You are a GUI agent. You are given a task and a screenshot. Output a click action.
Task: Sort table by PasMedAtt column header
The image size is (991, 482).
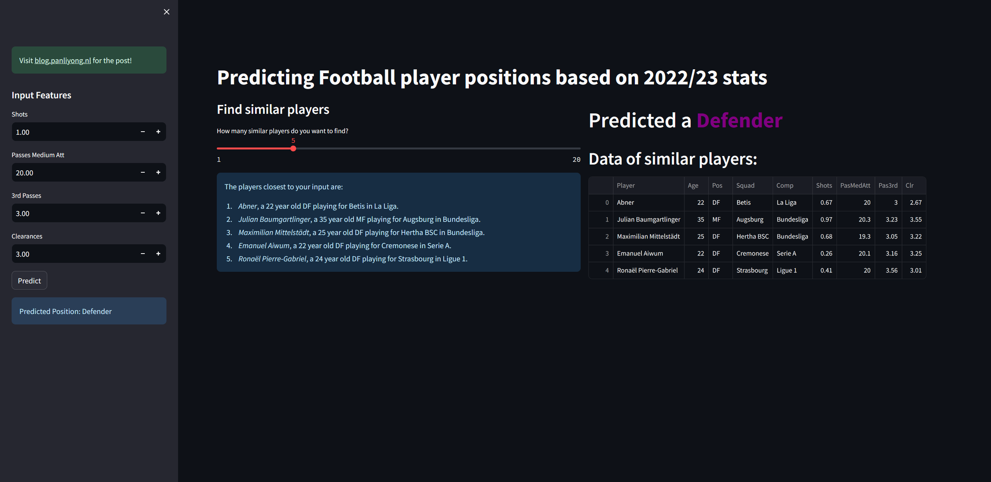pyautogui.click(x=855, y=185)
